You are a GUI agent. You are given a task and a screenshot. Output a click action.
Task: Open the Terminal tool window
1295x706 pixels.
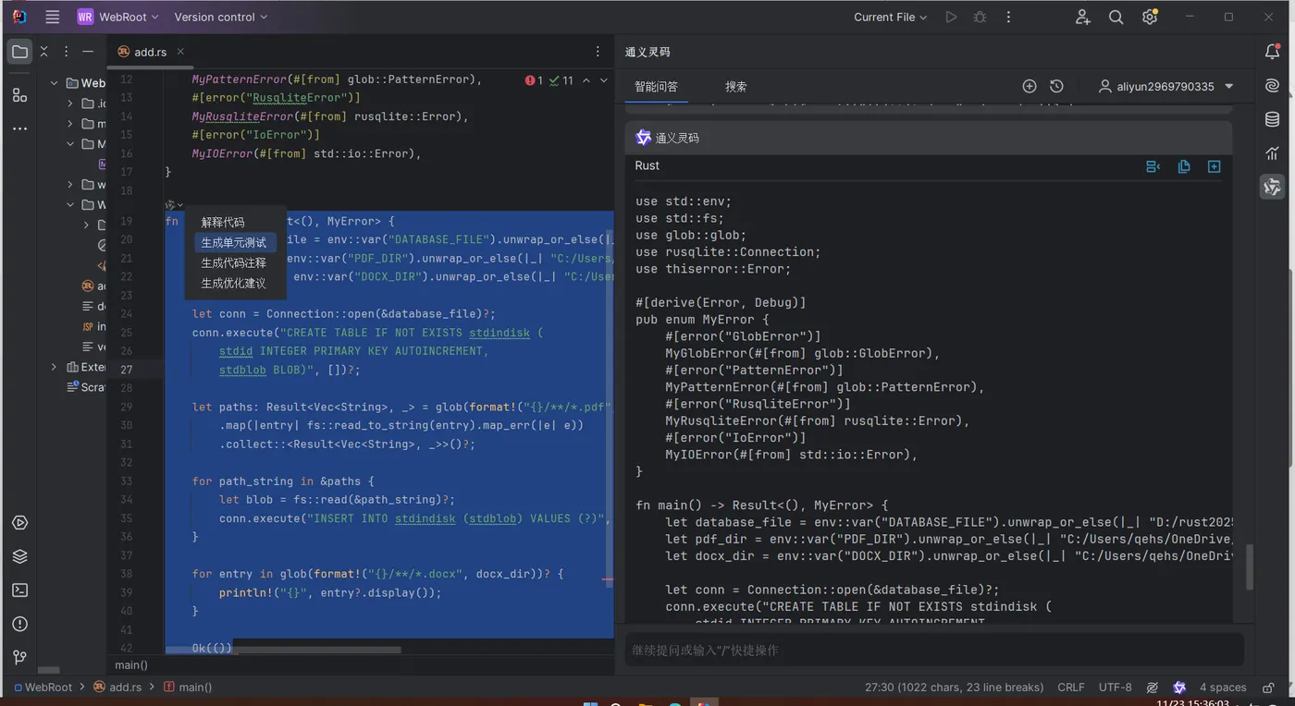[19, 590]
